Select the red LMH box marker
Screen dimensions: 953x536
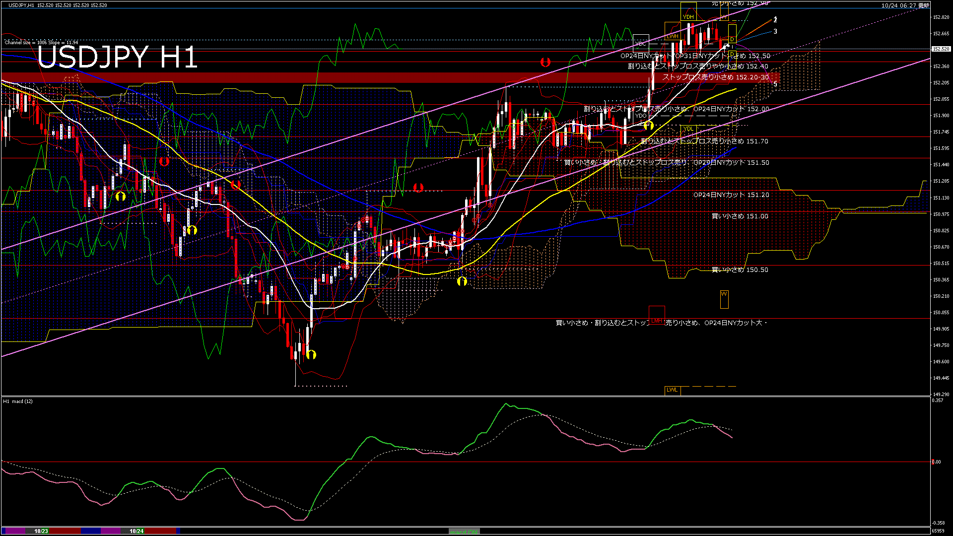click(x=657, y=321)
